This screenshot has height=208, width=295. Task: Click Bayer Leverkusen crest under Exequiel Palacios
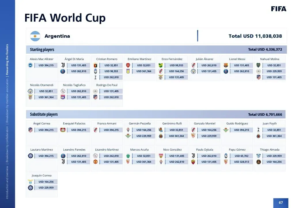pos(63,130)
